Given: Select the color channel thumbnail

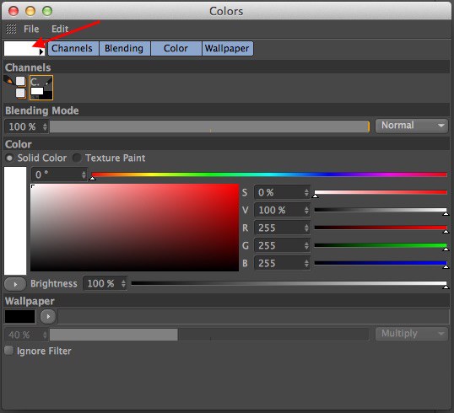Looking at the screenshot, I should pos(41,88).
